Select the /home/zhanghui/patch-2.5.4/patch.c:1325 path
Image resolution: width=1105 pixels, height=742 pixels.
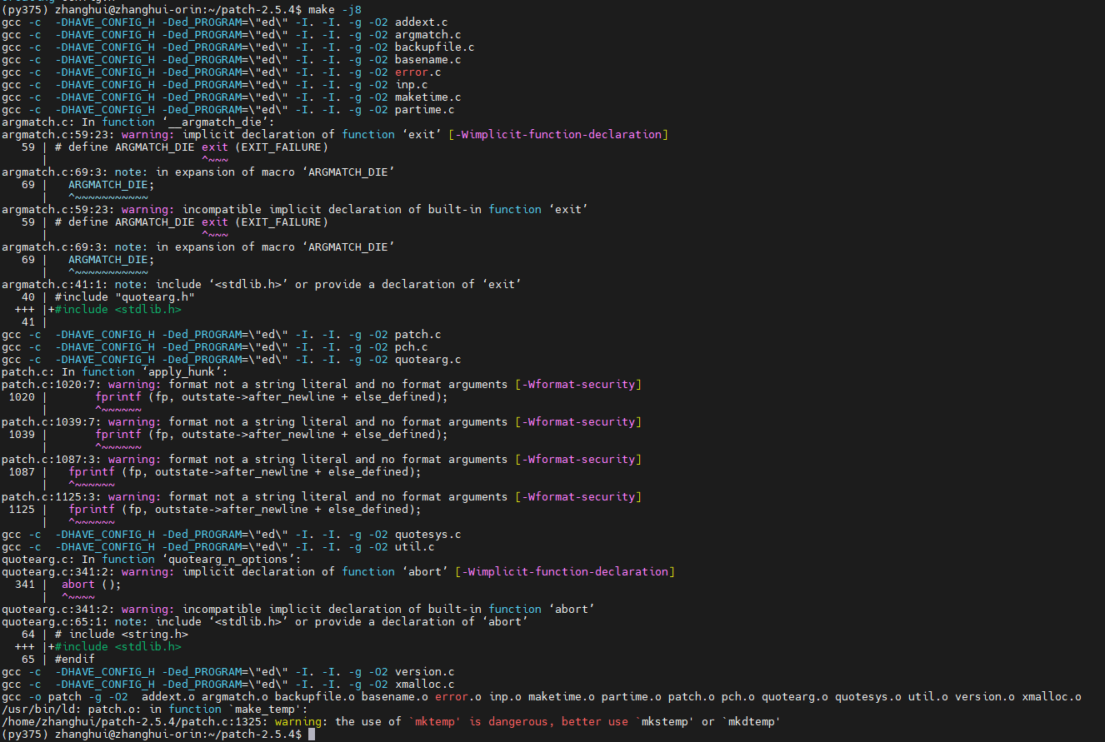click(132, 721)
